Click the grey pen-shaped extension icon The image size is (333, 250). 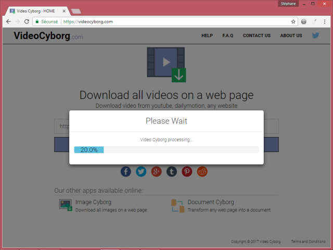click(x=314, y=21)
